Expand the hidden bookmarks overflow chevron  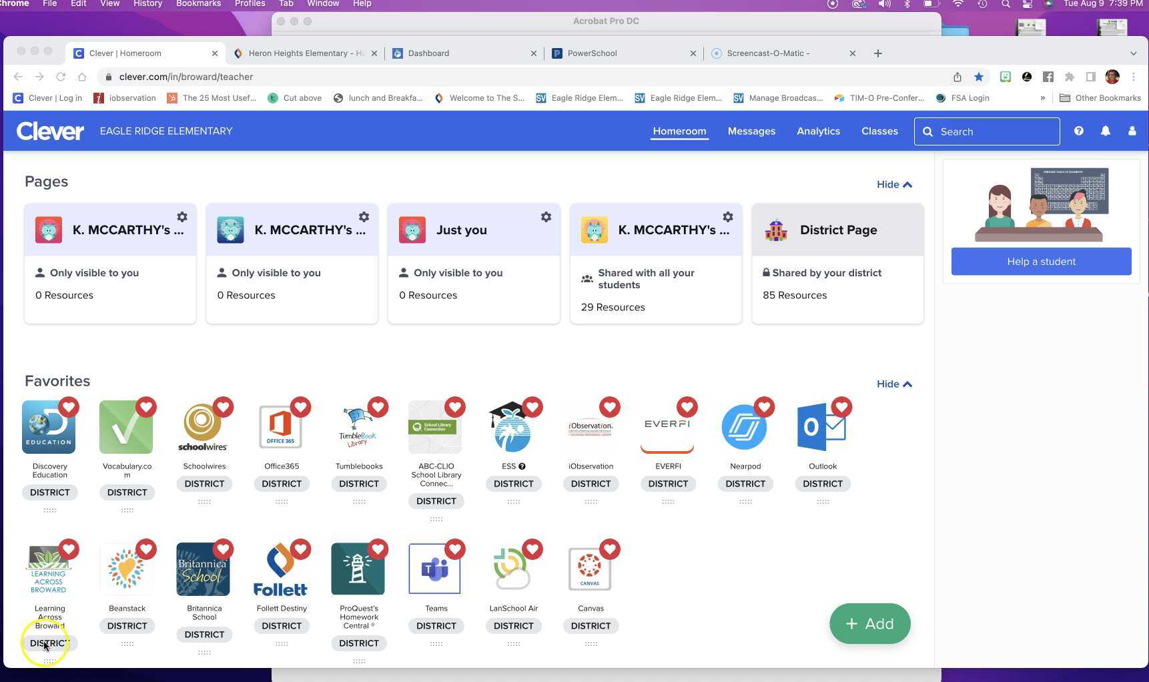click(1042, 98)
